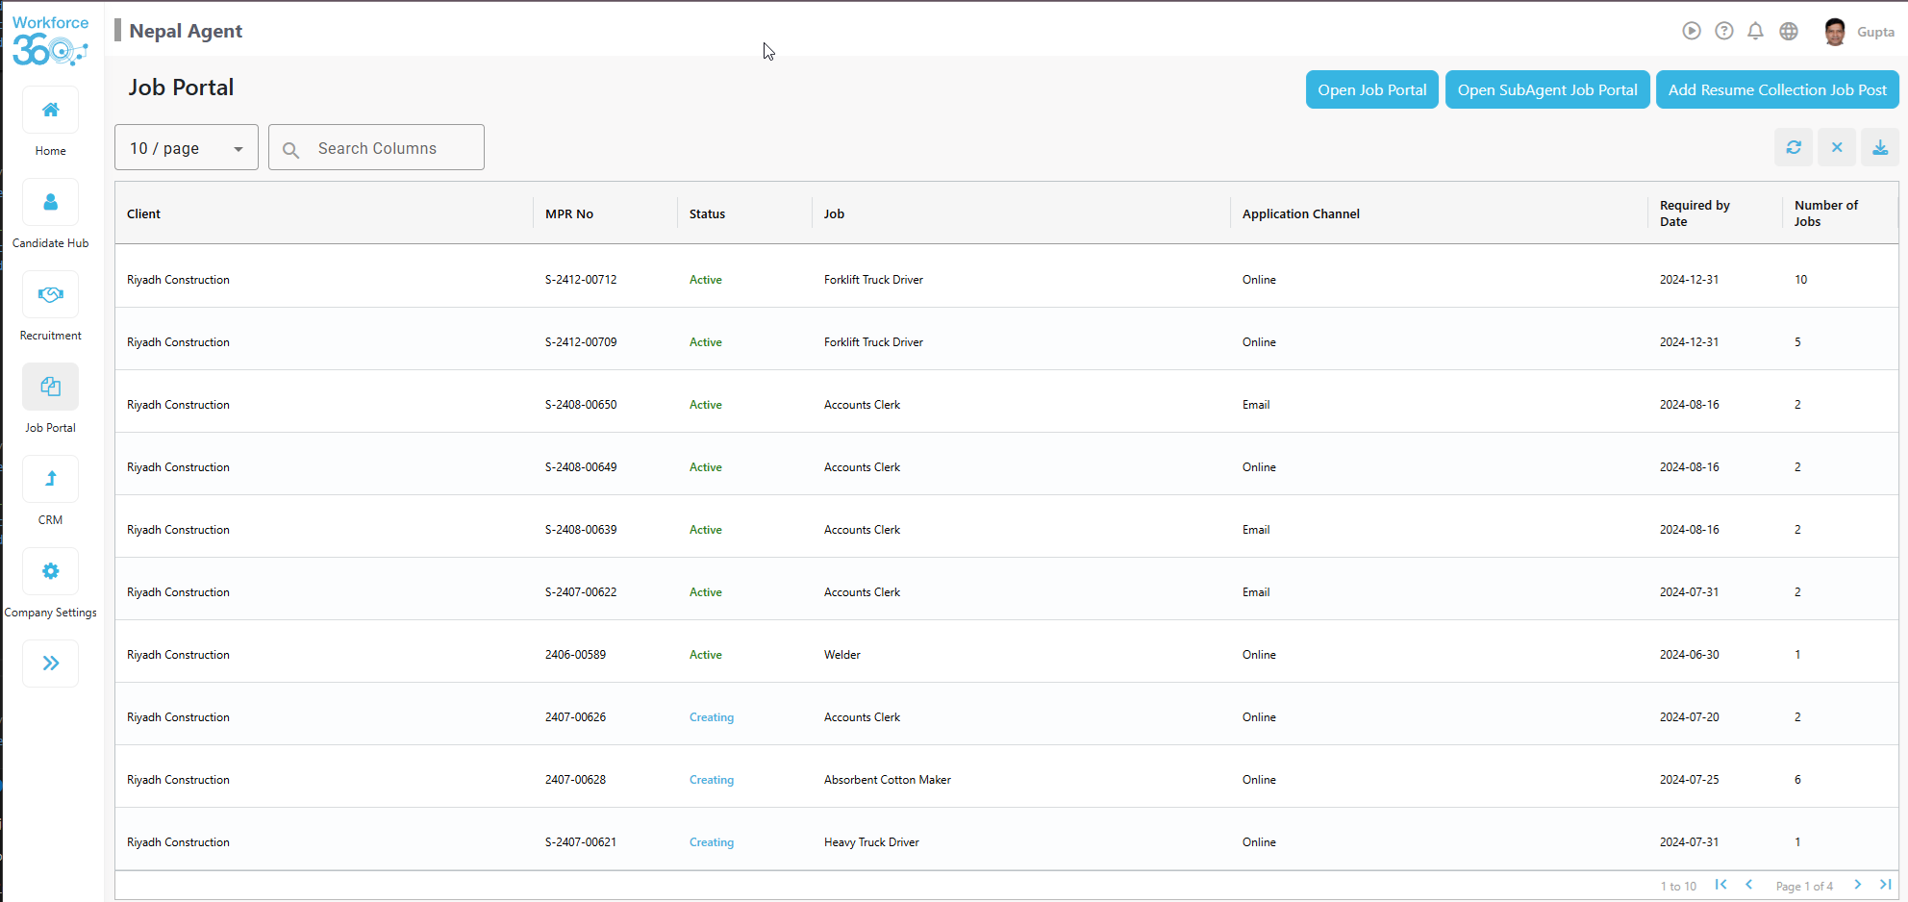
Task: Click the Company Settings gear icon
Action: click(50, 571)
